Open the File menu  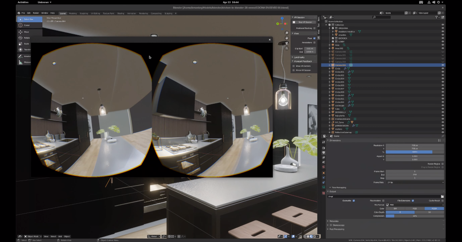pos(23,13)
